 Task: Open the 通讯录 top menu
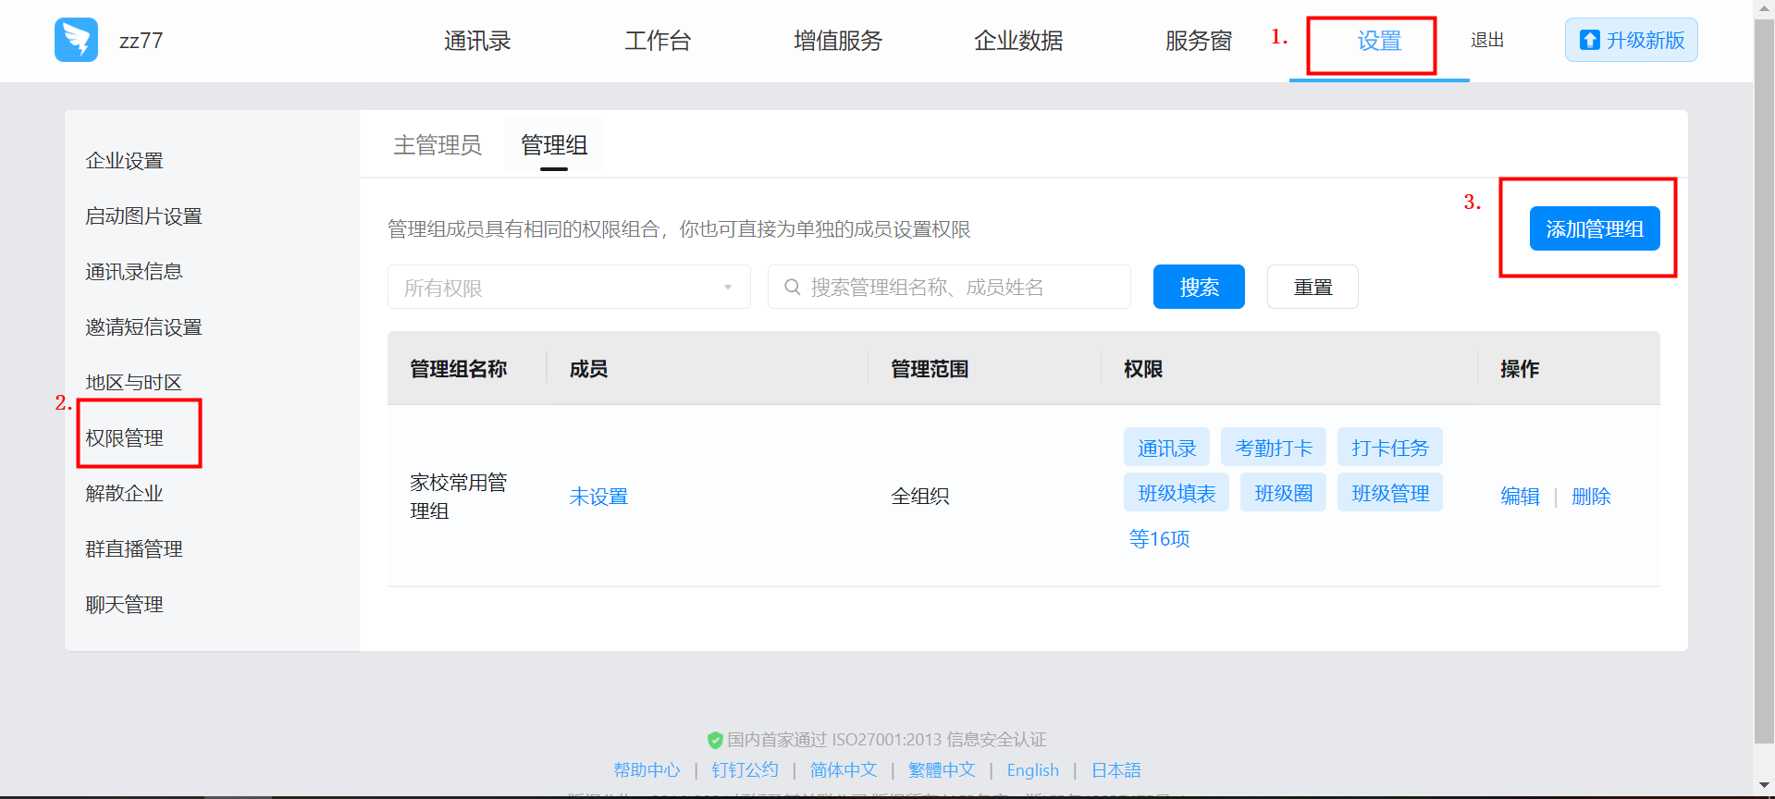477,41
